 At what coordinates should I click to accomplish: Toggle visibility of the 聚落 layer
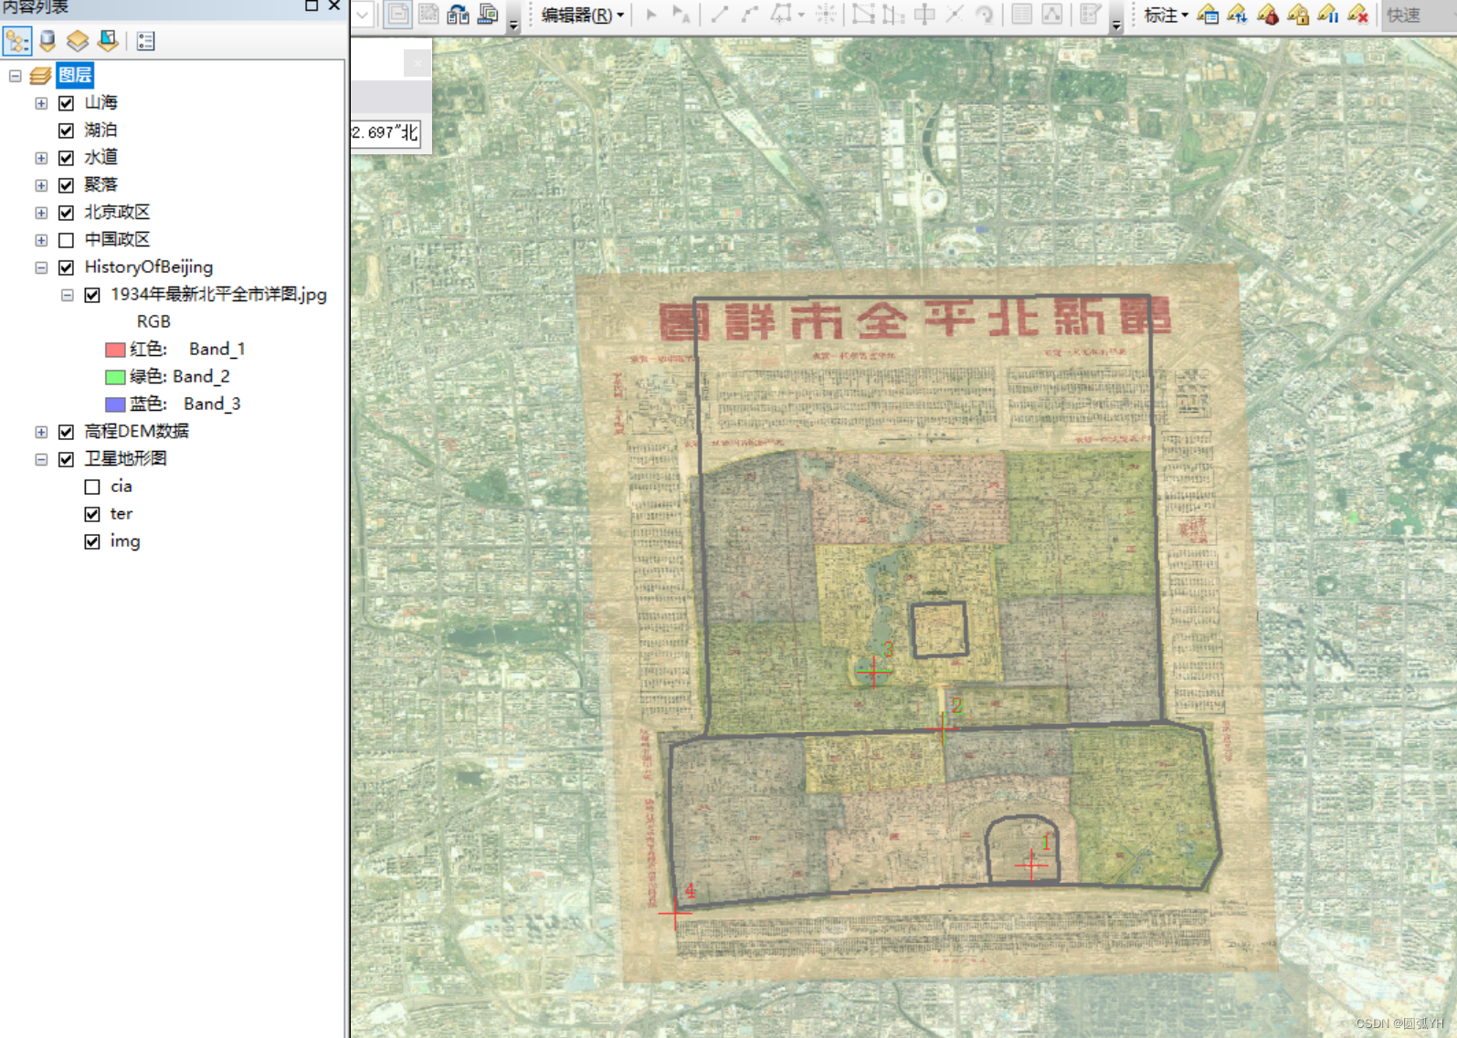coord(66,185)
